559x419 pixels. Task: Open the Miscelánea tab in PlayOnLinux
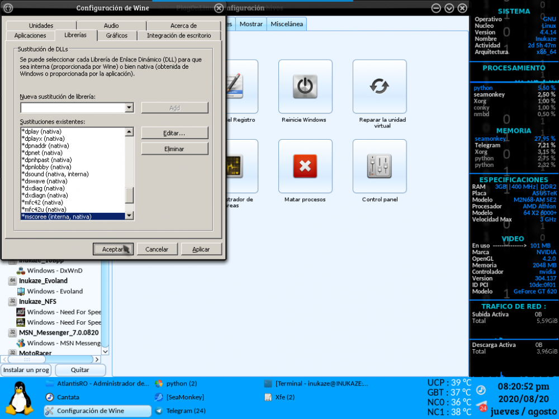click(287, 24)
